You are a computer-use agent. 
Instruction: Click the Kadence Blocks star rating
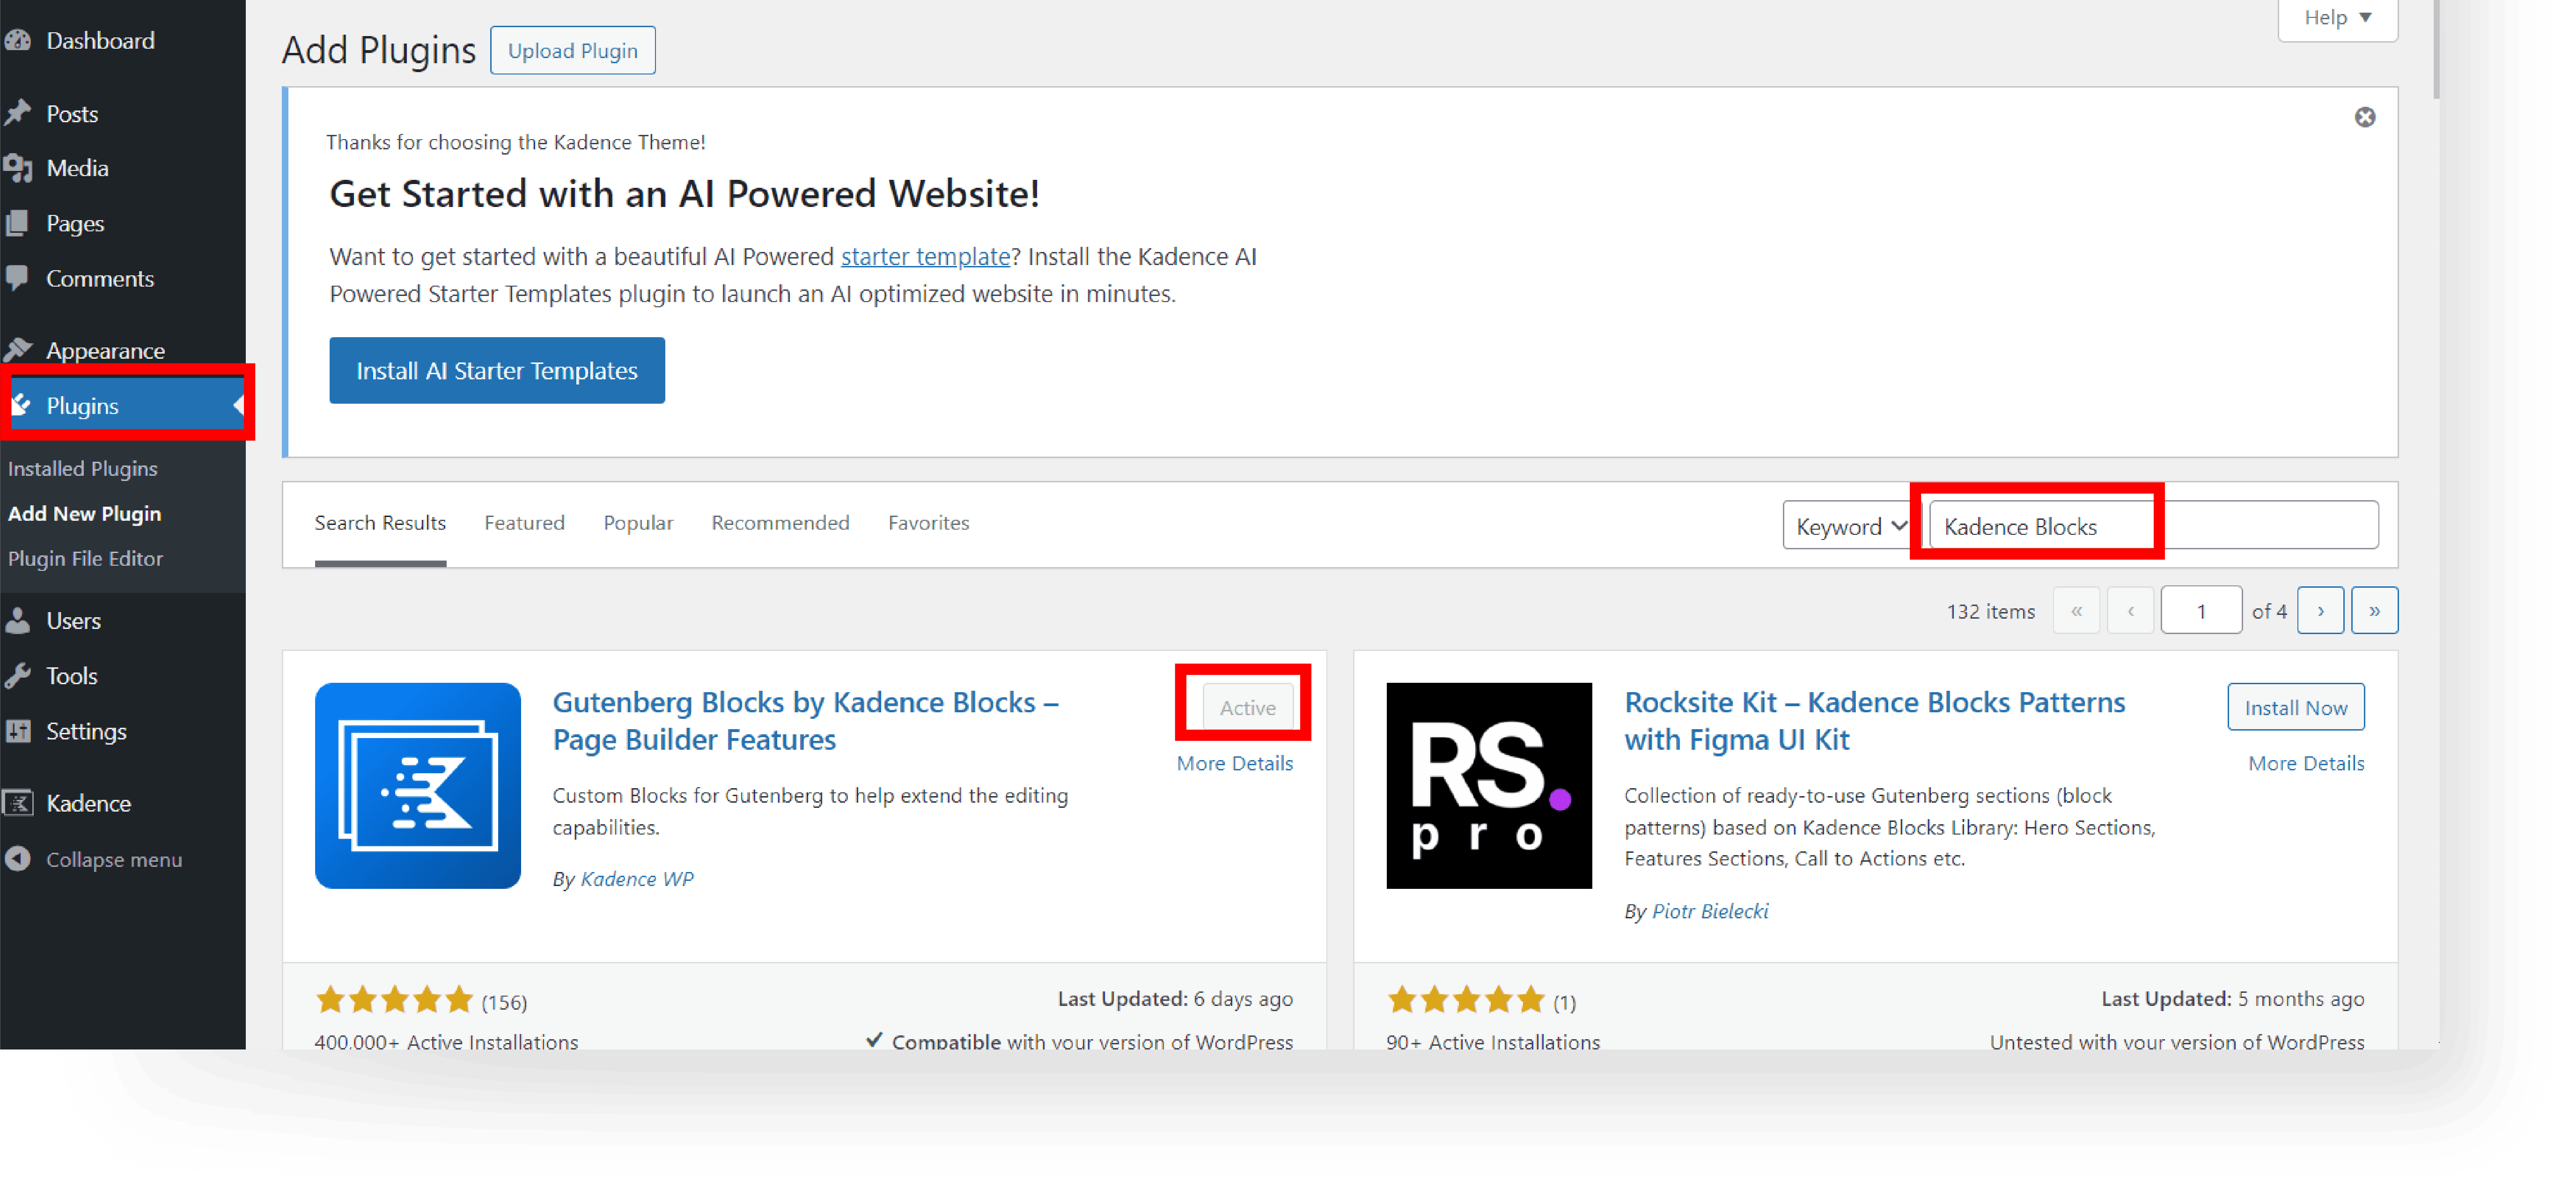[394, 999]
